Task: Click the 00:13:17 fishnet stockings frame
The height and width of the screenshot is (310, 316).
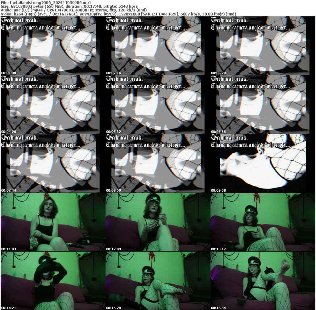Action: point(263,221)
